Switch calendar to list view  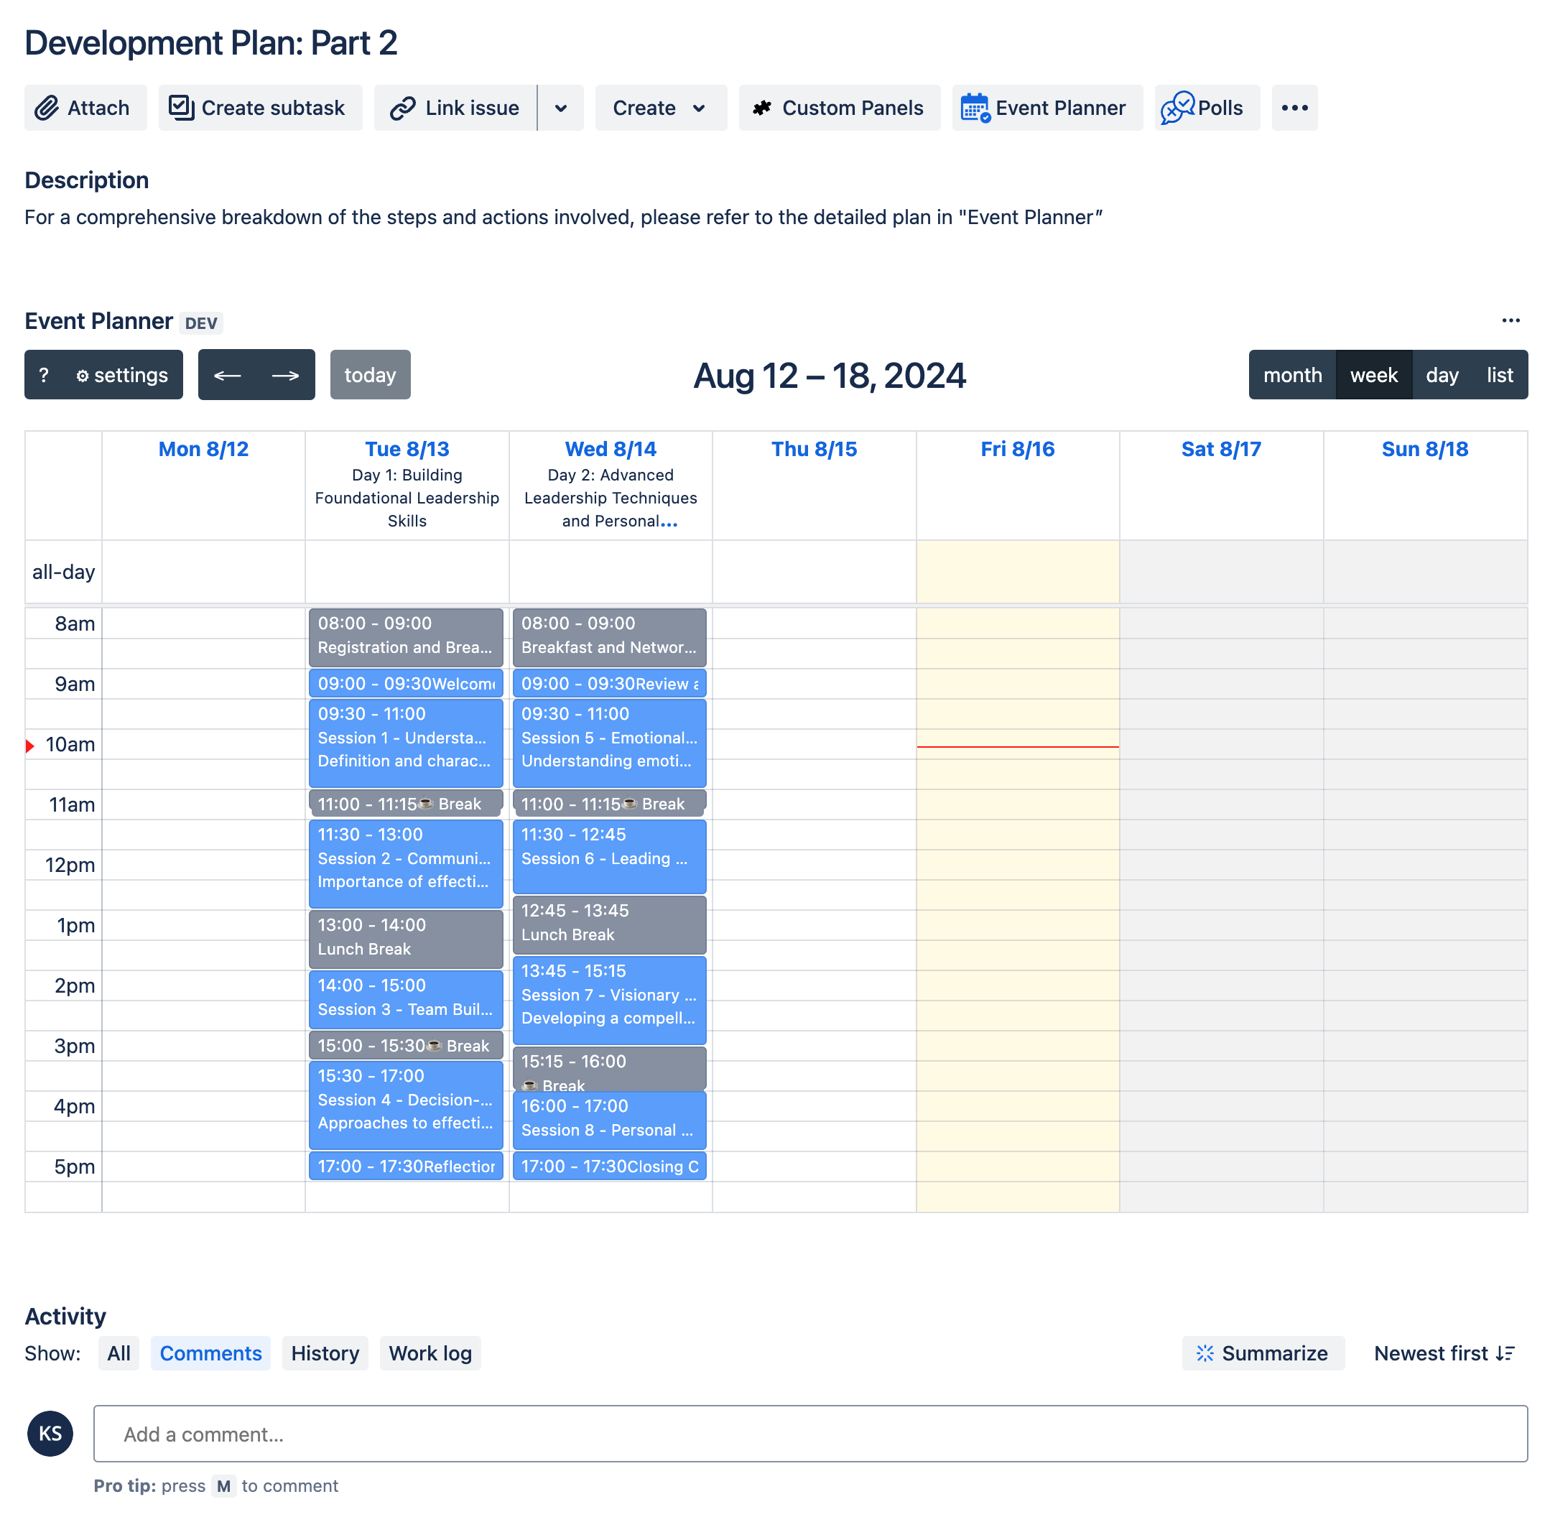point(1499,375)
